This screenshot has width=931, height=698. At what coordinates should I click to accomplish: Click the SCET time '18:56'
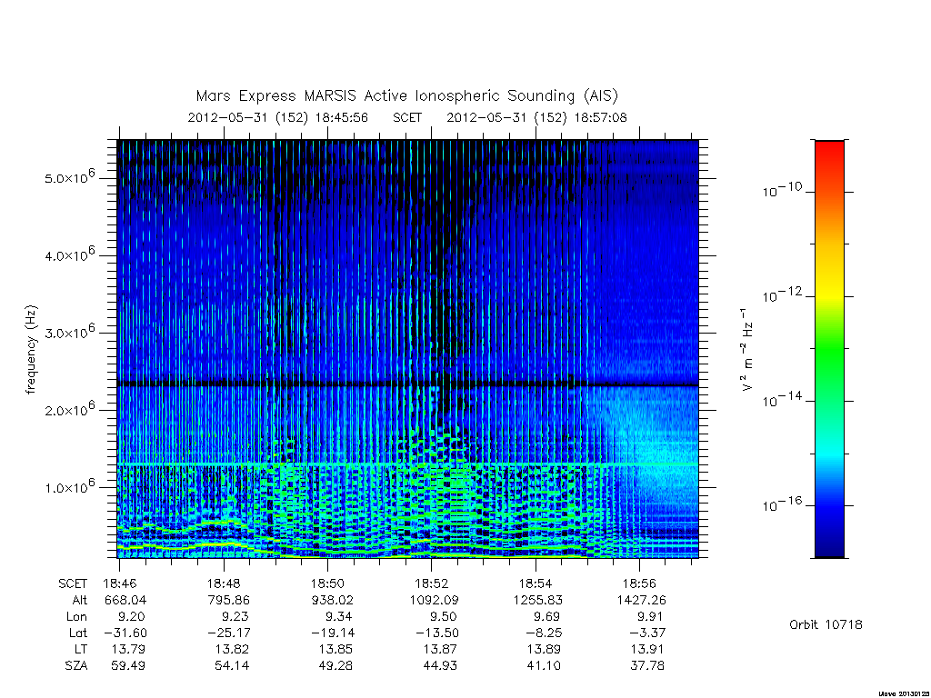click(639, 583)
